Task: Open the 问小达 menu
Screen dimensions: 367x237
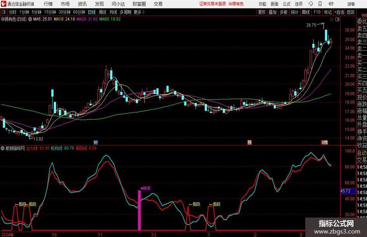Action: [x=118, y=4]
